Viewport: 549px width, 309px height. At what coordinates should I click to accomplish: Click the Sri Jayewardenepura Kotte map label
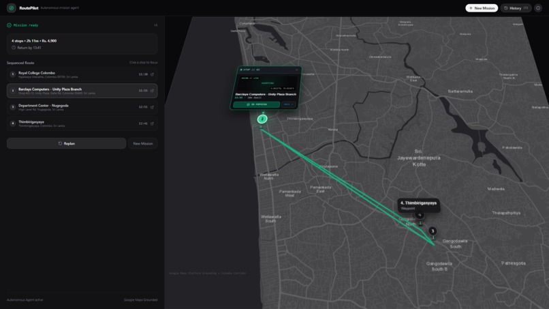click(419, 158)
